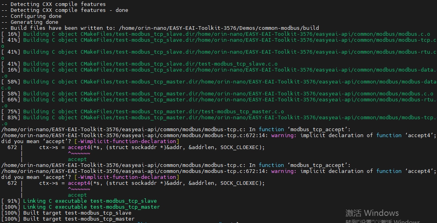Click the tcp_master.dir modbus-data build line
Screen dimensions: 437x223
[x=218, y=81]
